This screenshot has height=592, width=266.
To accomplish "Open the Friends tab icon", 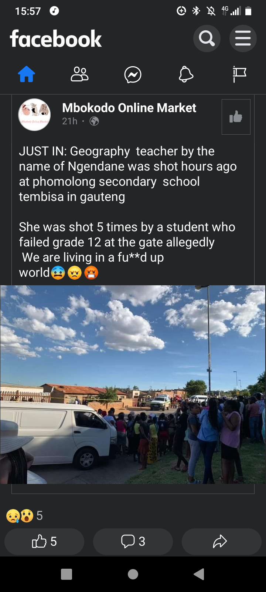I will [79, 74].
